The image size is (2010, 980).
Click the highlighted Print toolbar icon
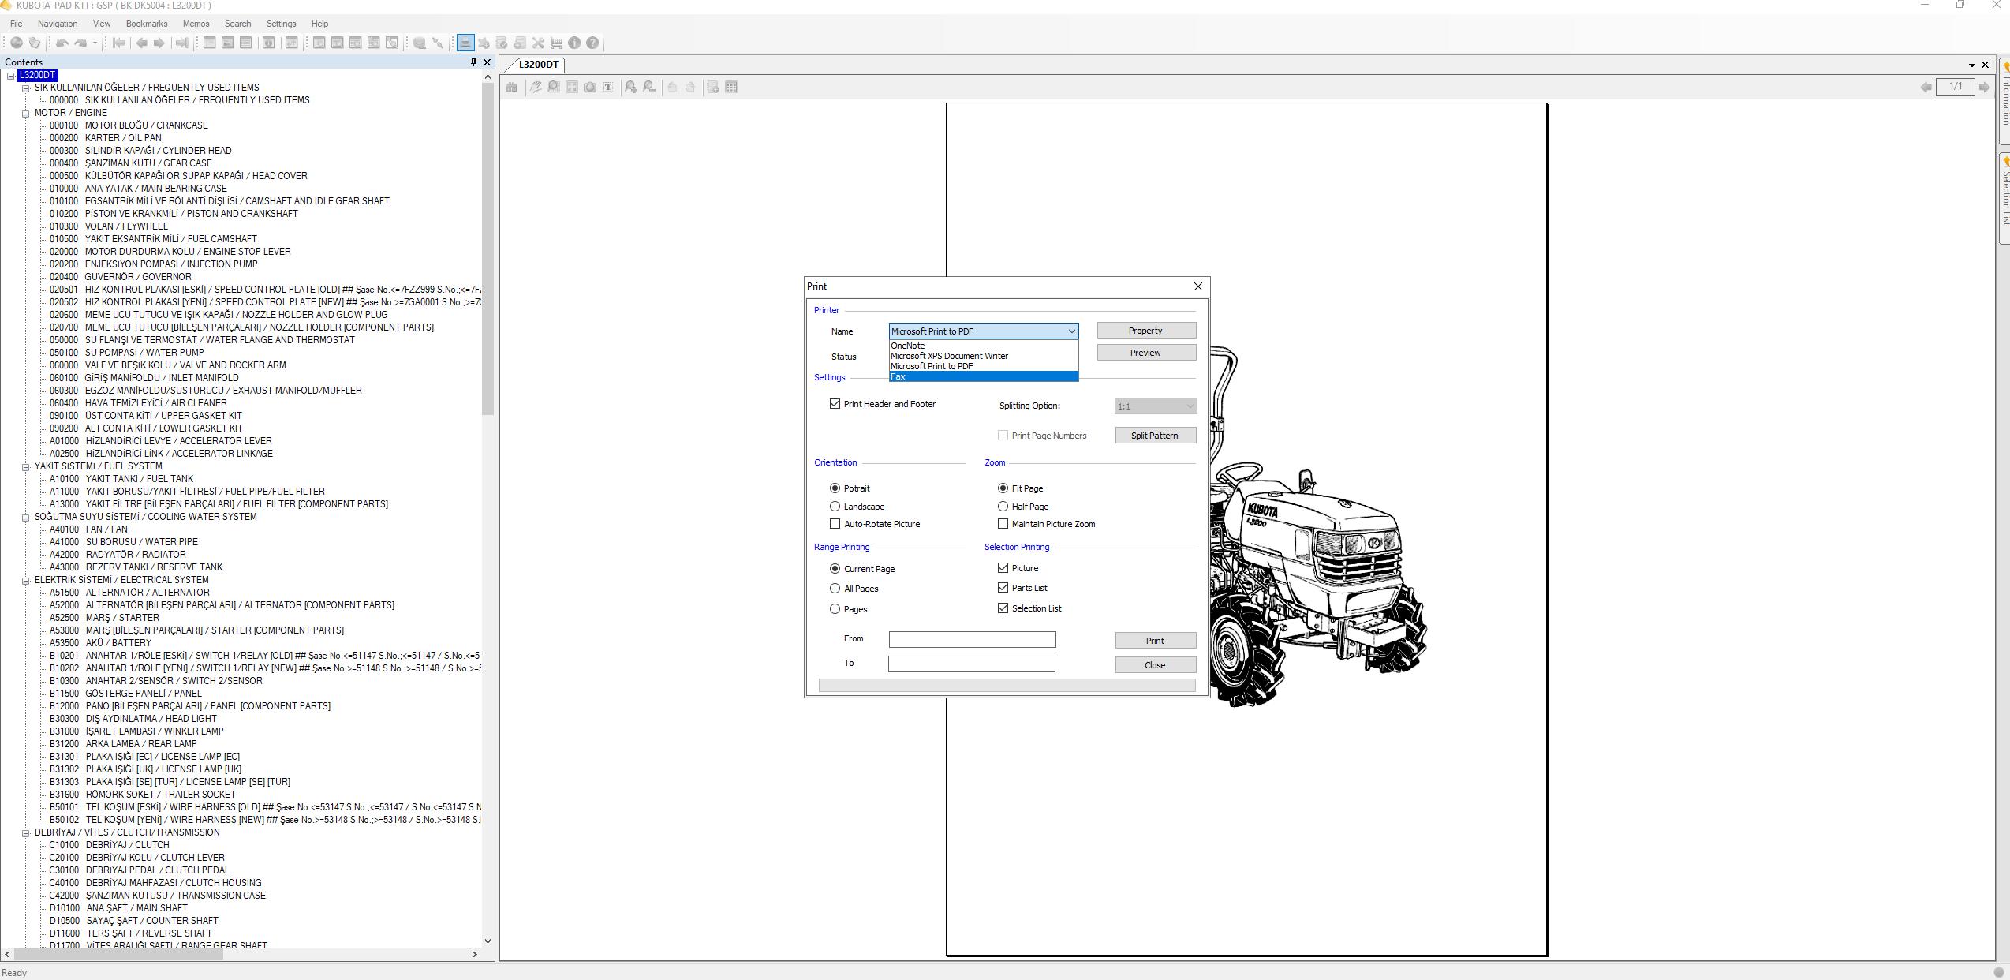(x=465, y=43)
